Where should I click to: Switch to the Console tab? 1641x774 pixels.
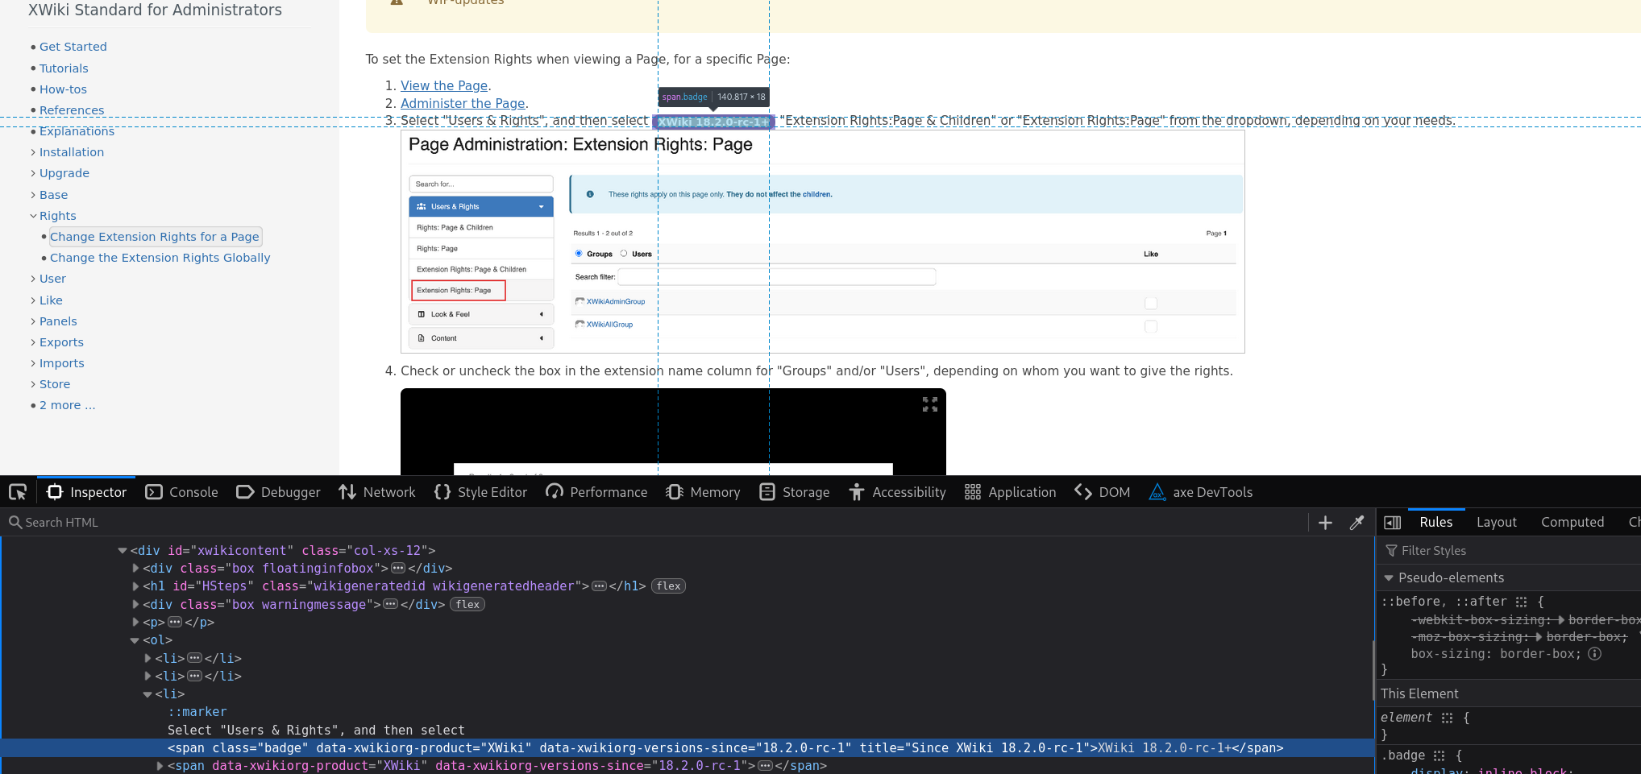coord(182,492)
